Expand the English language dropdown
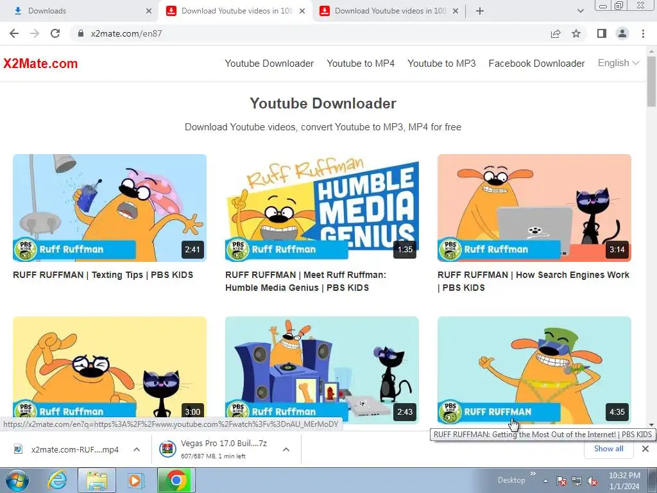The height and width of the screenshot is (493, 657). pyautogui.click(x=619, y=63)
